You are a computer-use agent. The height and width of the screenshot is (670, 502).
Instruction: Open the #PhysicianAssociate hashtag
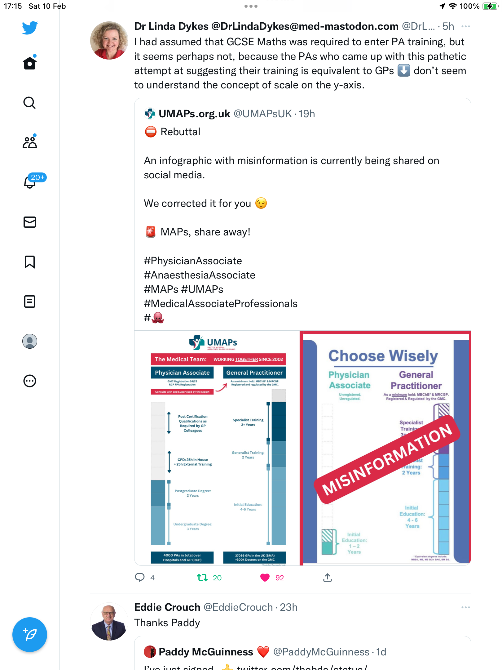point(193,261)
